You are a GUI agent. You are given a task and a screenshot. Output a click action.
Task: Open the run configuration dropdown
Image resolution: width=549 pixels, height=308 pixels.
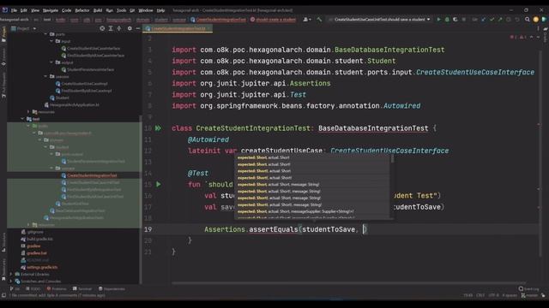click(x=380, y=20)
